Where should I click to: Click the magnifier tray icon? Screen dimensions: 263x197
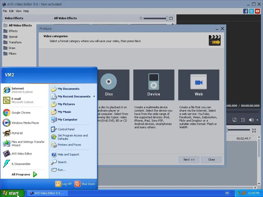coord(244,193)
